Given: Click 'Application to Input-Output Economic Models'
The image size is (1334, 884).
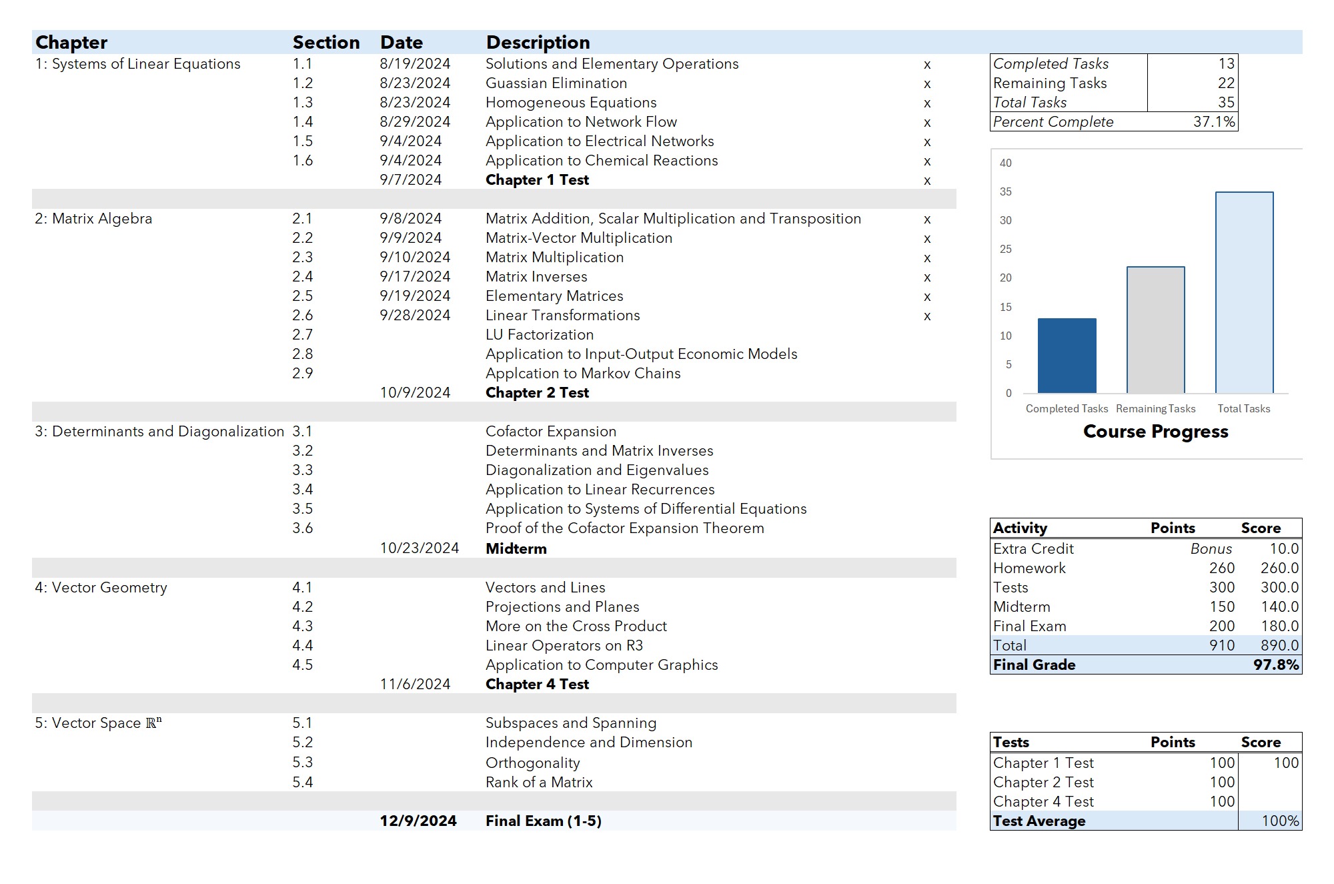Looking at the screenshot, I should 642,354.
